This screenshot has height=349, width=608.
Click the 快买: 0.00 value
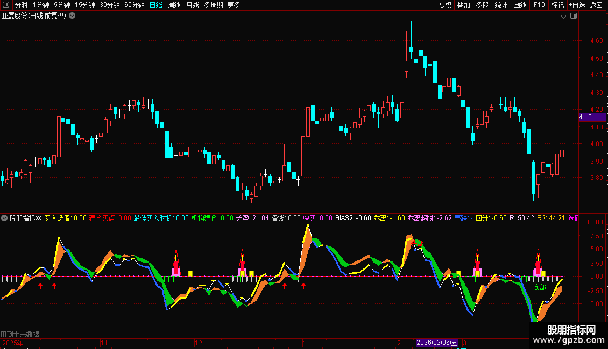[x=318, y=218]
